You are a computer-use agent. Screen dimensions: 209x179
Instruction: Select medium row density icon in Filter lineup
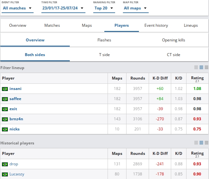coord(201,67)
